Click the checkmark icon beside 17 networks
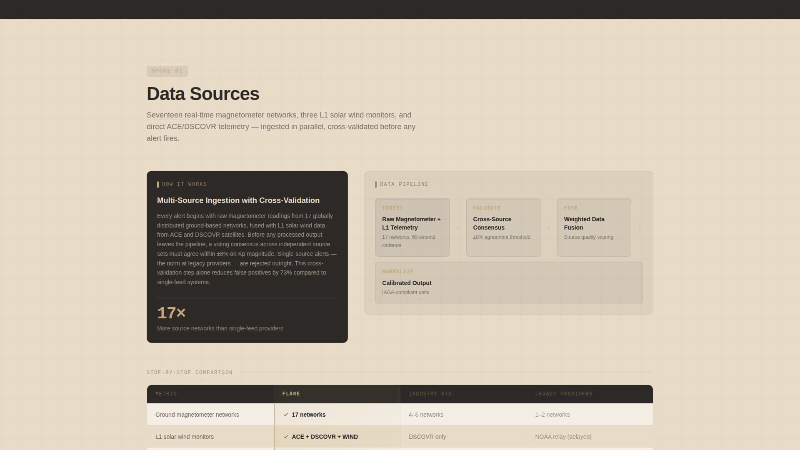The width and height of the screenshot is (800, 450). coord(286,415)
